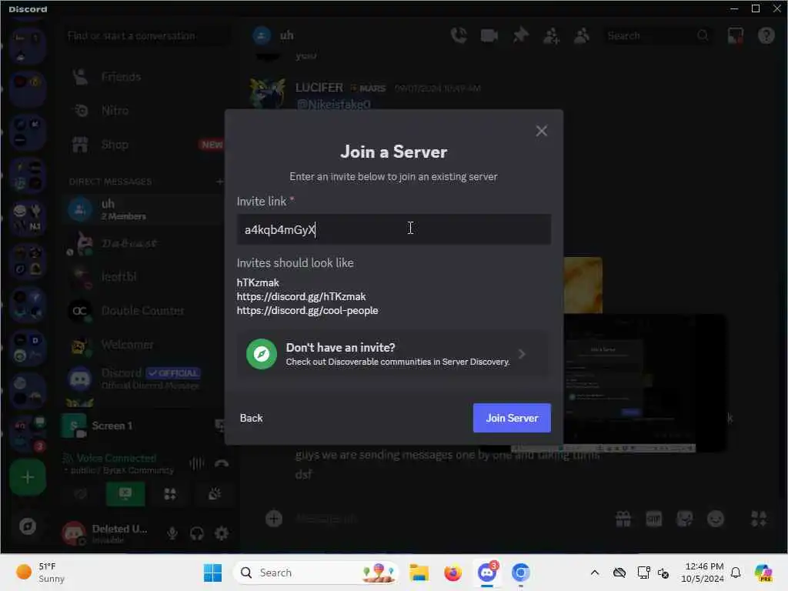The width and height of the screenshot is (788, 591).
Task: Click the Discord taskbar icon
Action: (x=487, y=573)
